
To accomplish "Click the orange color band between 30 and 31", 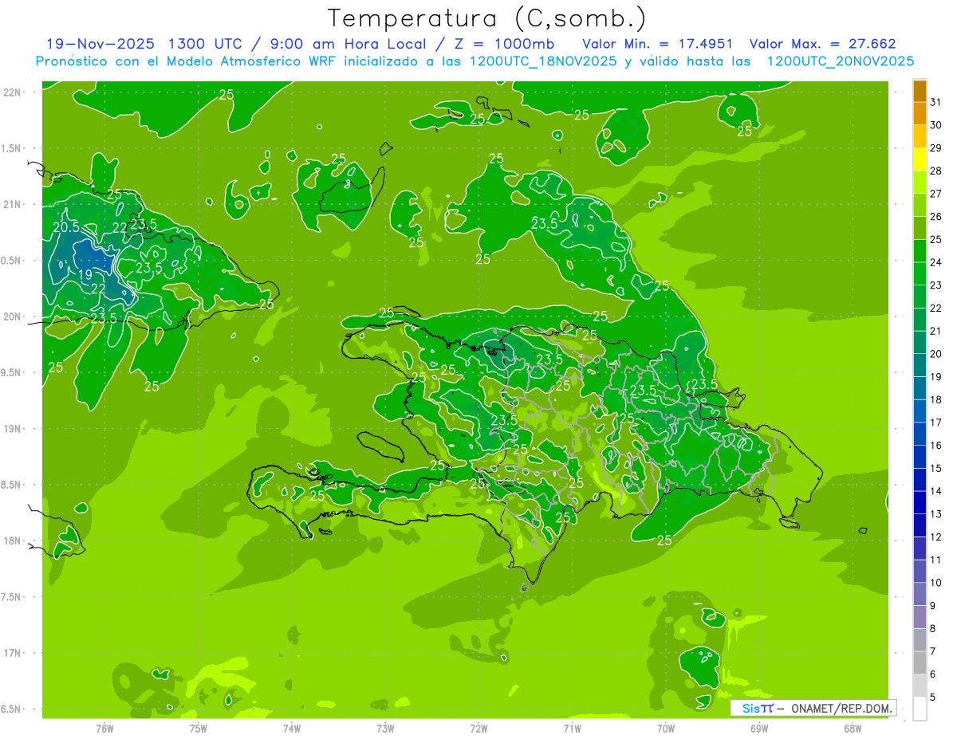I will click(920, 113).
